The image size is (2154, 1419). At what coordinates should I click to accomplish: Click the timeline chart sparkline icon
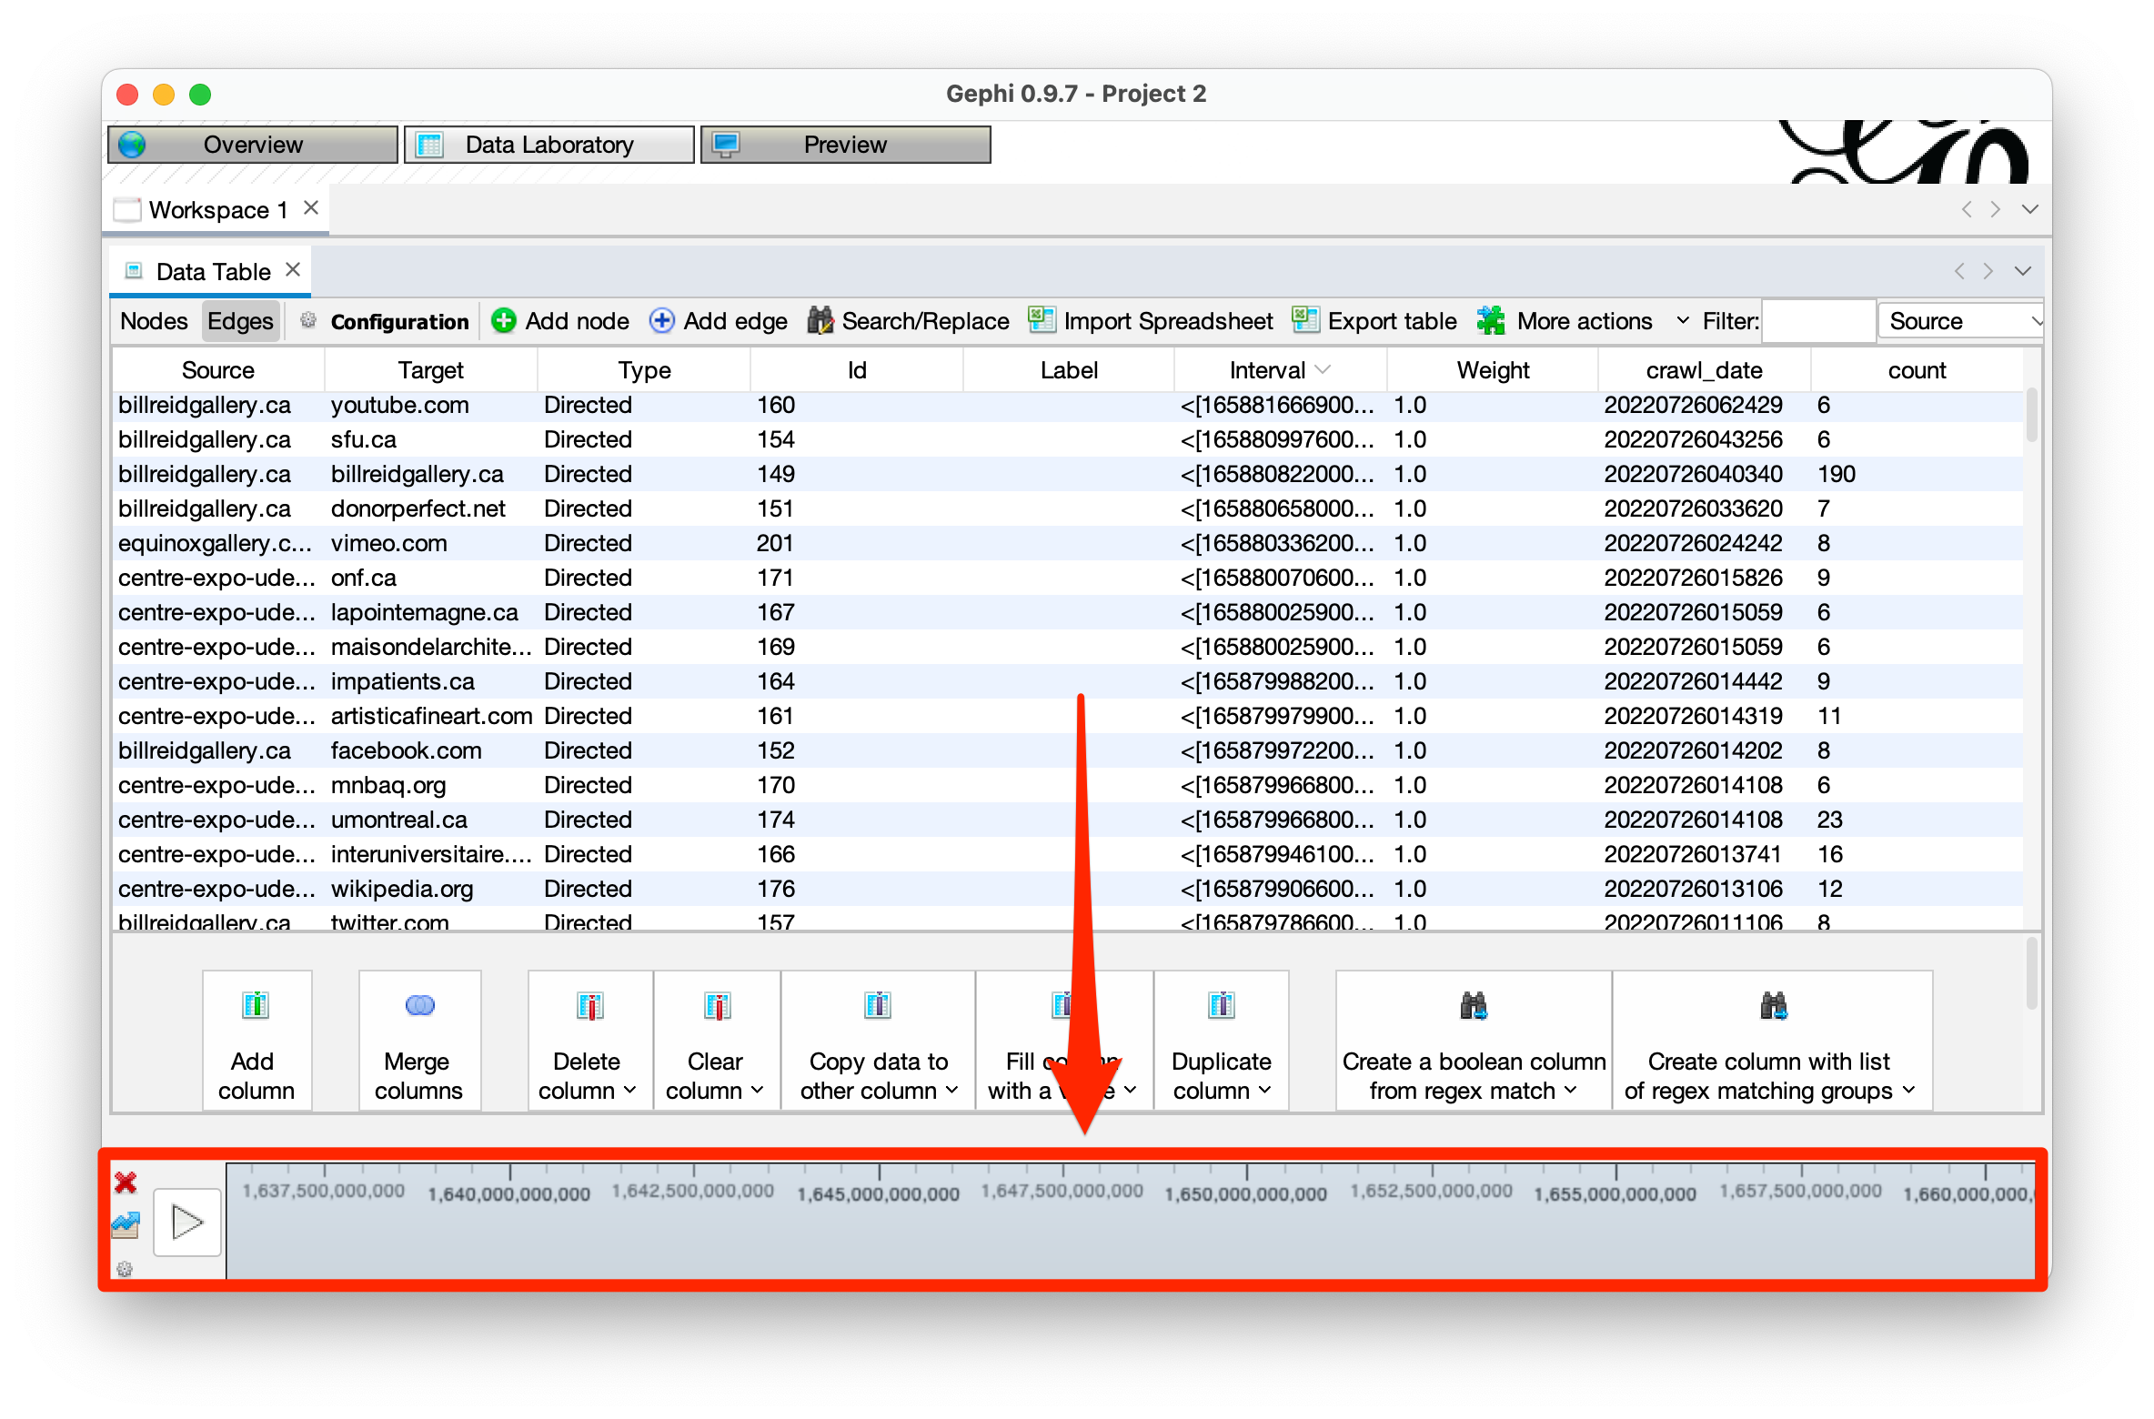tap(126, 1224)
